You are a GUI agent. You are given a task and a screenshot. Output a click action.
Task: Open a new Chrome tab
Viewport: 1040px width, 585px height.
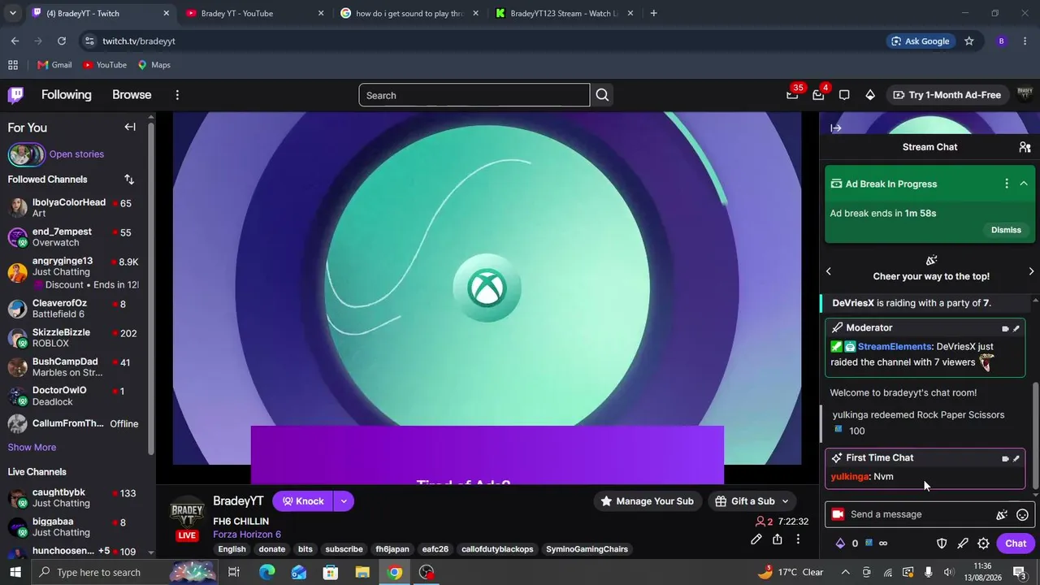(653, 13)
